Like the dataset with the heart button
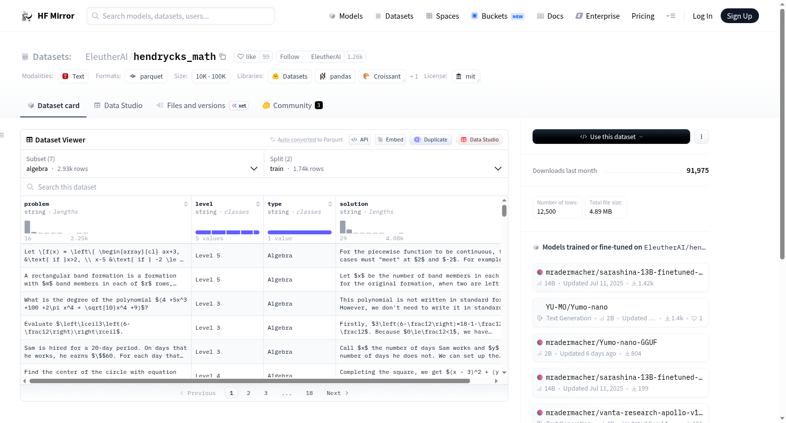Screen dimensions: 786x423 [247, 56]
